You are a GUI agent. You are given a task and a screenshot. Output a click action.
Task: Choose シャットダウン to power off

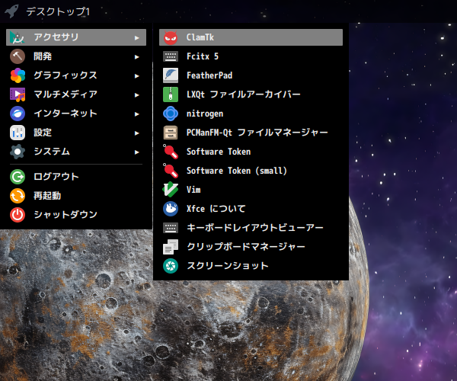76,215
